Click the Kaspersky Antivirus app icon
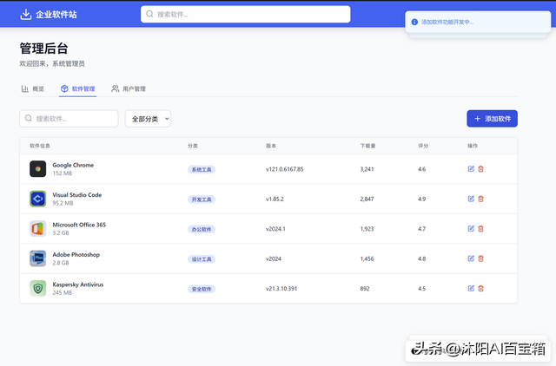This screenshot has width=556, height=366. point(38,289)
